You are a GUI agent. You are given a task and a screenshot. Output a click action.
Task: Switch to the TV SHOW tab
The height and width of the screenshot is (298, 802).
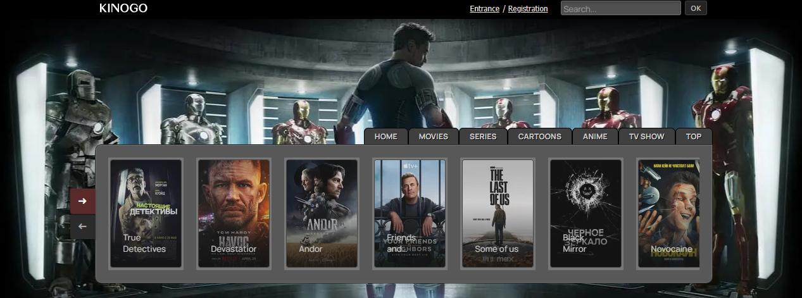(647, 137)
